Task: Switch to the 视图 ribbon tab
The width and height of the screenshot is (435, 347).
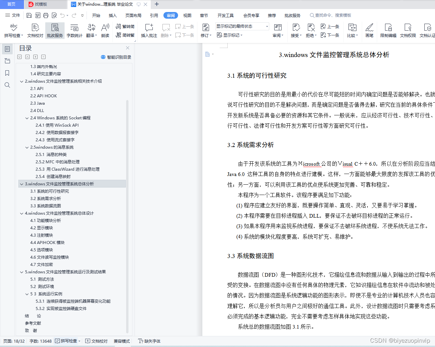Action: tap(187, 15)
